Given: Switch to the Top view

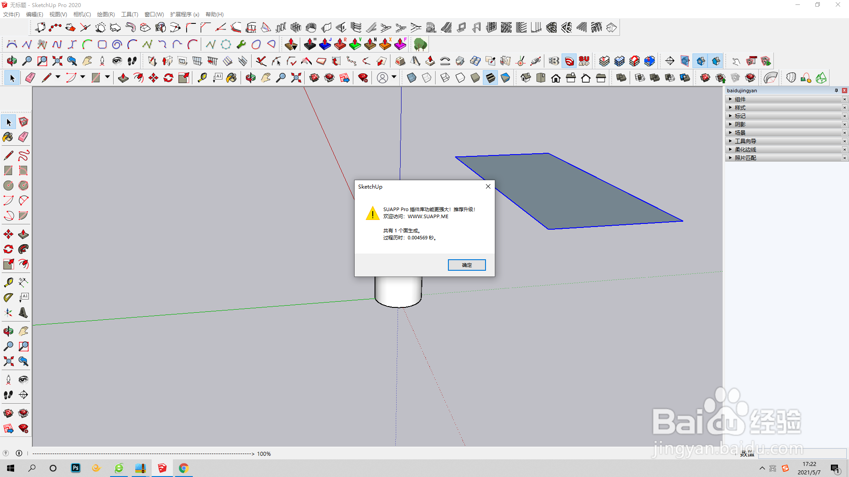Looking at the screenshot, I should click(541, 78).
